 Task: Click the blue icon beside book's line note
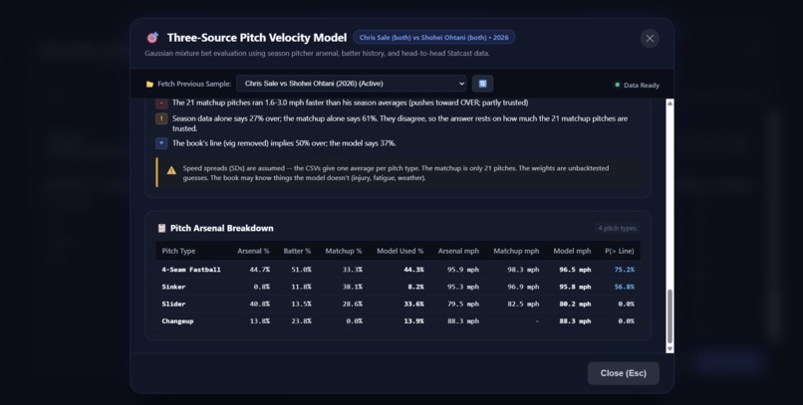coord(161,143)
